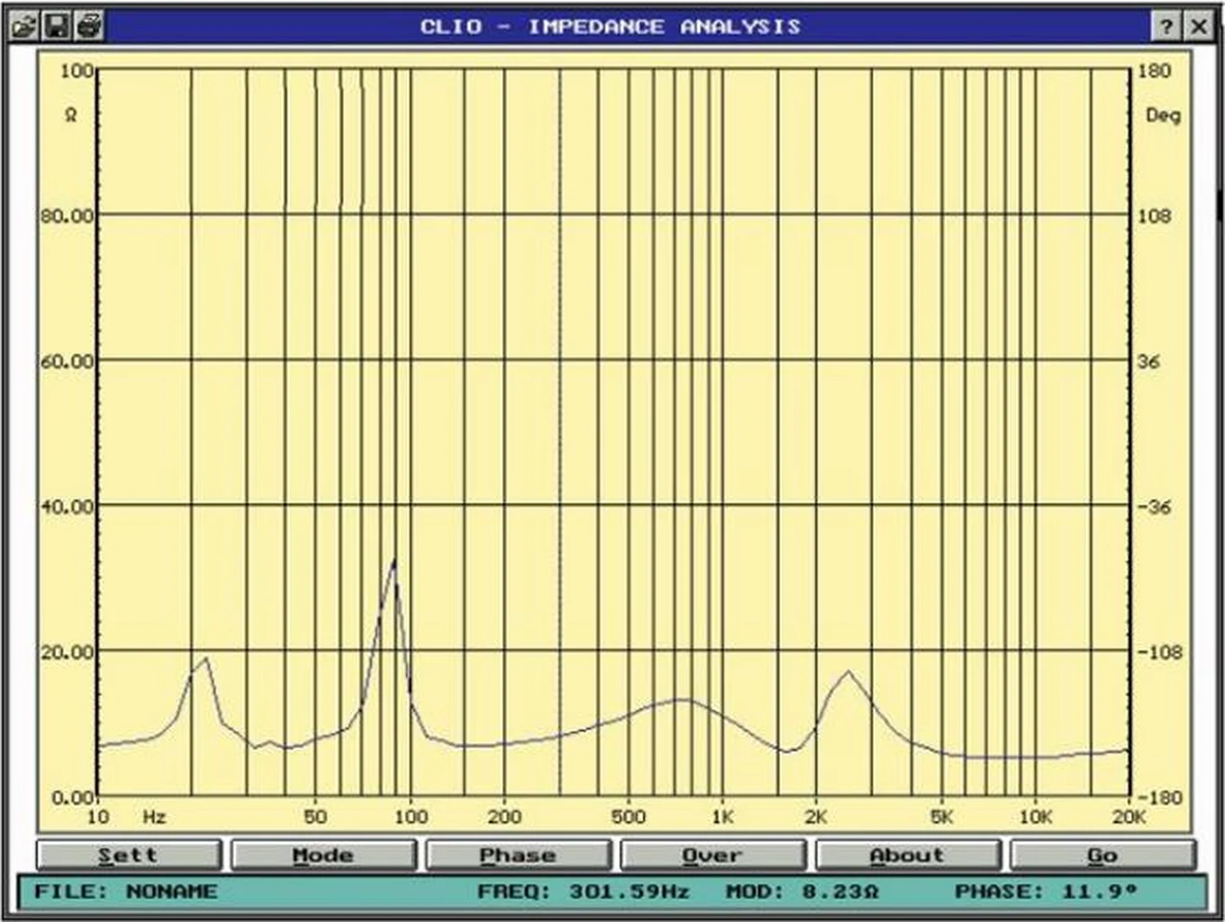Image resolution: width=1225 pixels, height=922 pixels.
Task: Click the FILE: NONAME status text
Action: pyautogui.click(x=126, y=891)
